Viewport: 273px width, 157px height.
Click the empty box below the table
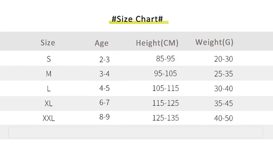pos(135,132)
